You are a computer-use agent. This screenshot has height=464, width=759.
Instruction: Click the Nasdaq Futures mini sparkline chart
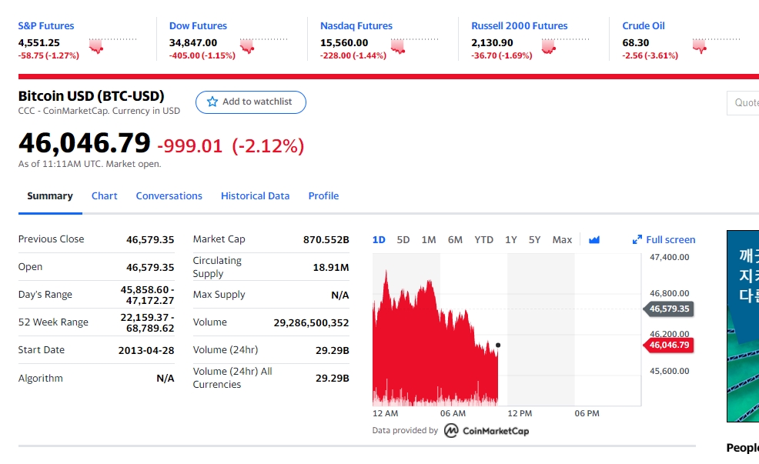[x=415, y=45]
